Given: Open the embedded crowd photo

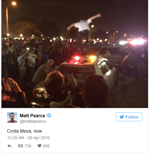Looking at the screenshot, I should pos(75,54).
